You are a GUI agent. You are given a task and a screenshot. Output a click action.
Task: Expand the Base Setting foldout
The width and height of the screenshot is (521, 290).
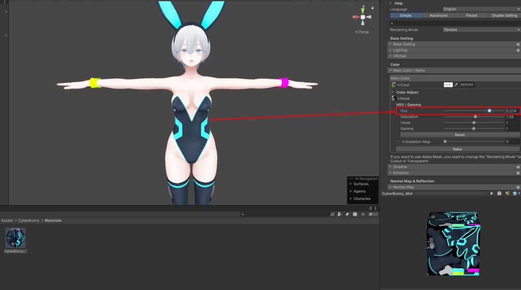point(390,44)
